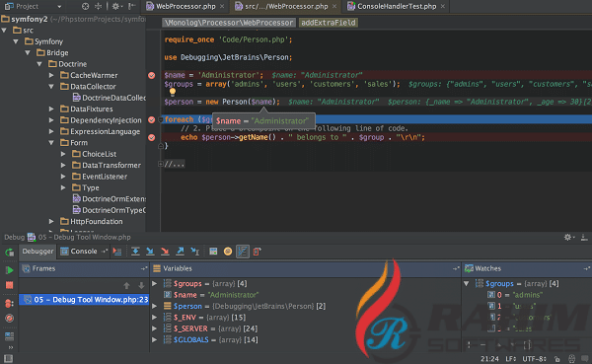Collapse the Bridge folder arrow
Viewport: 592px width, 364px height.
coord(28,53)
